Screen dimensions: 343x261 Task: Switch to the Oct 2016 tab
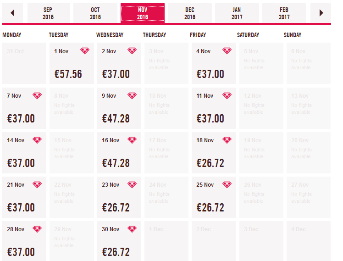(x=95, y=13)
